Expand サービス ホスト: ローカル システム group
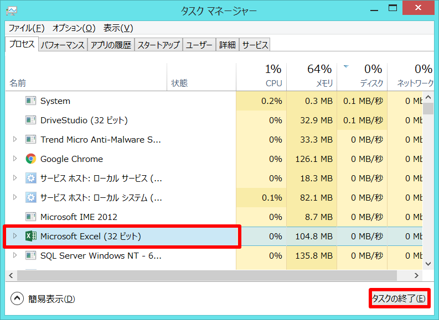439x320 pixels. 15,197
